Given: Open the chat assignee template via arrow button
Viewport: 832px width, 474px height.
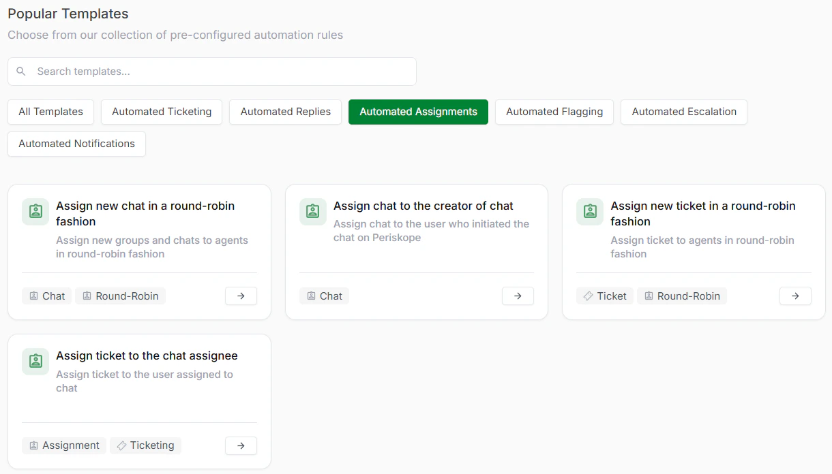Looking at the screenshot, I should (x=241, y=445).
